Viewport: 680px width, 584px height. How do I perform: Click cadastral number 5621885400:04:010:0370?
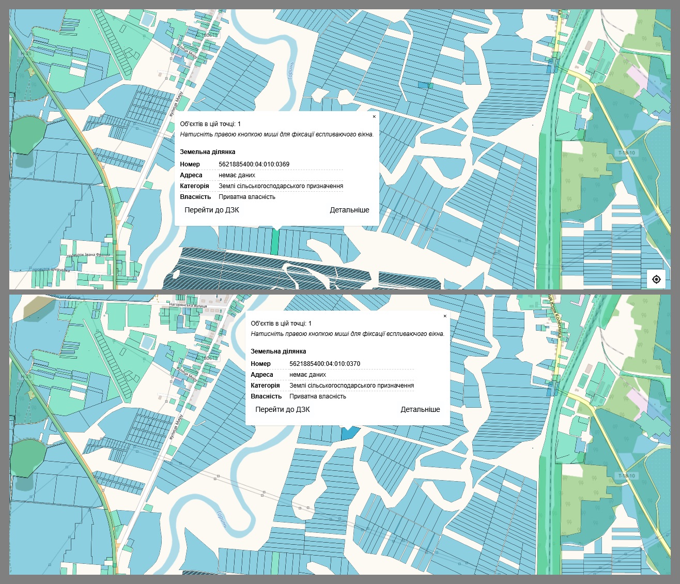[x=324, y=364]
